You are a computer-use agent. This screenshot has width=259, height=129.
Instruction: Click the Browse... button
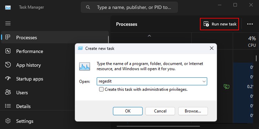(193, 111)
